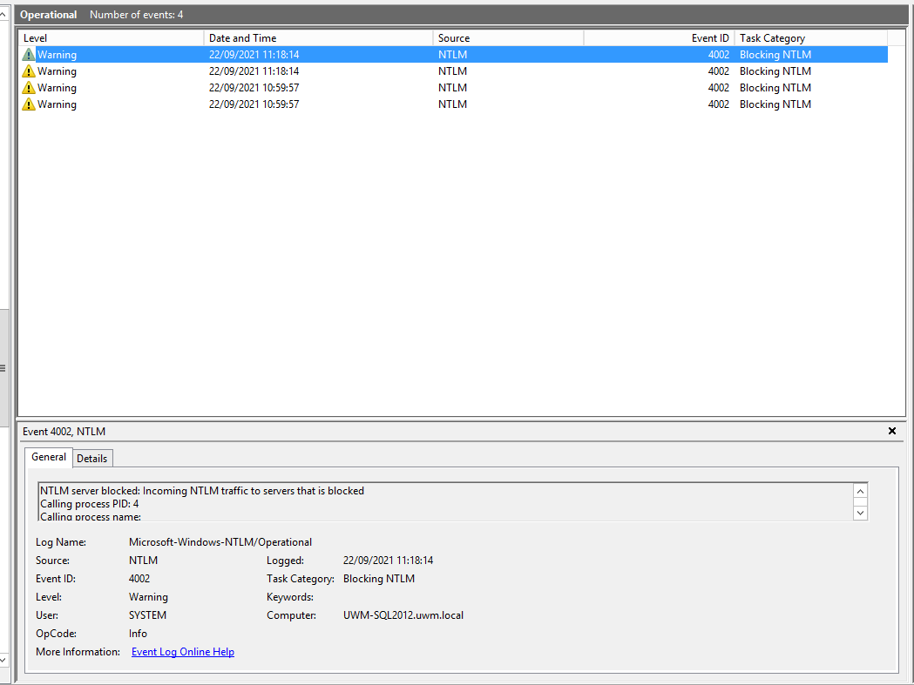
Task: Select the General tab
Action: [x=48, y=457]
